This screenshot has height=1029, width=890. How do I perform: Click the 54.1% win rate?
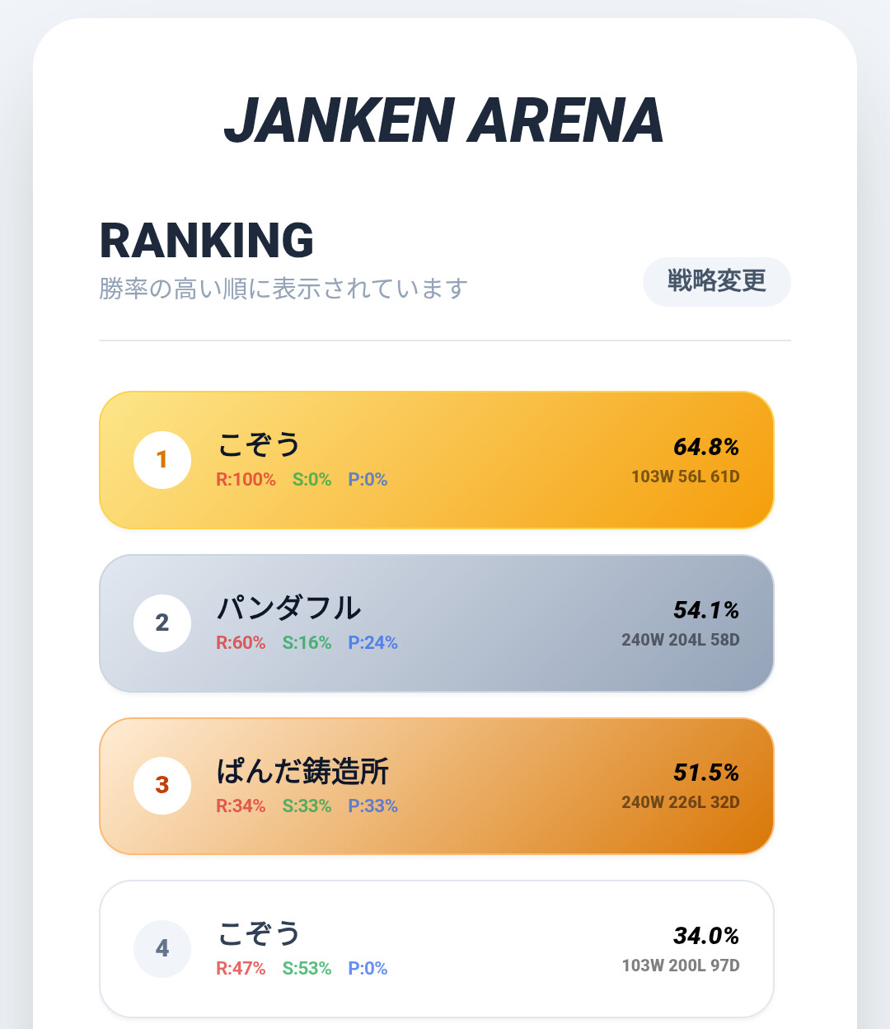[705, 610]
